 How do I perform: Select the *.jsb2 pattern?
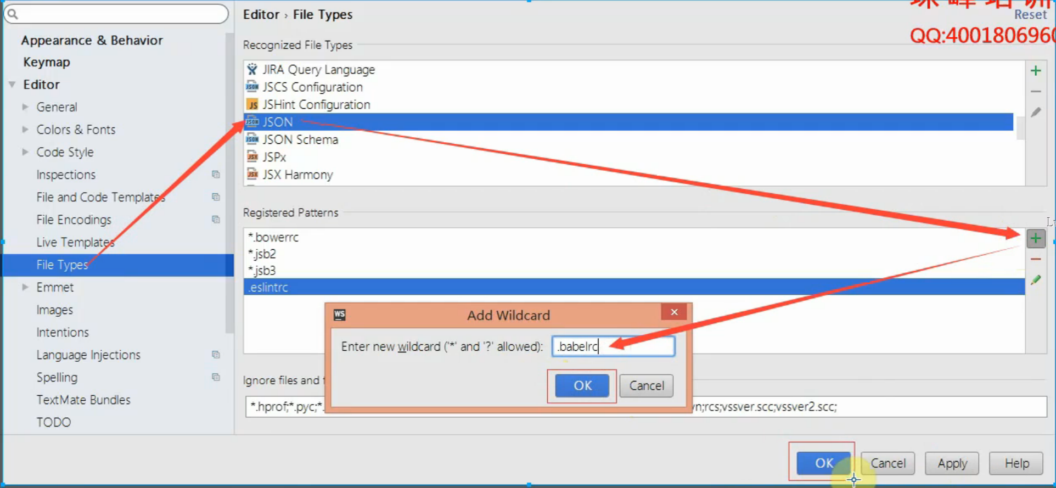(634, 254)
